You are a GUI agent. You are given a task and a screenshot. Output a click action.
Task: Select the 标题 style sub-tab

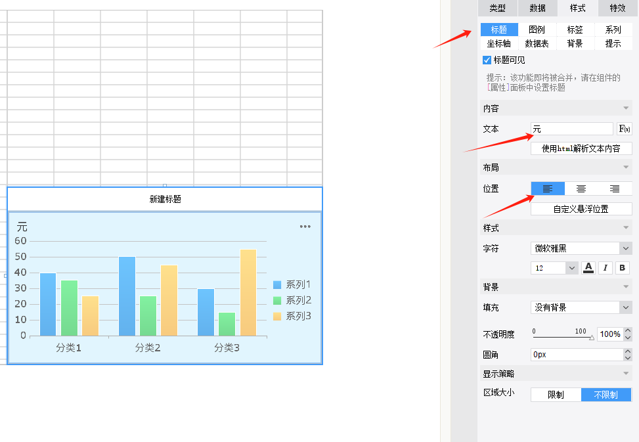[x=499, y=30]
